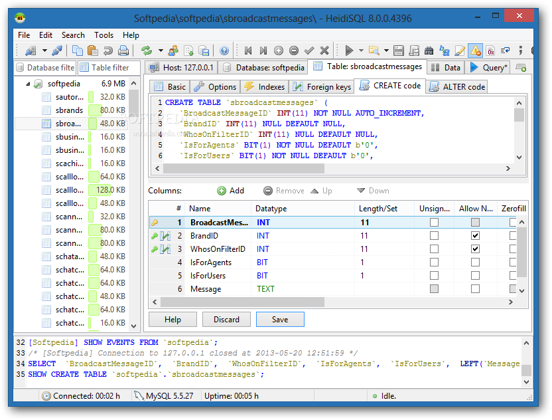Click the Print icon

click(x=123, y=51)
